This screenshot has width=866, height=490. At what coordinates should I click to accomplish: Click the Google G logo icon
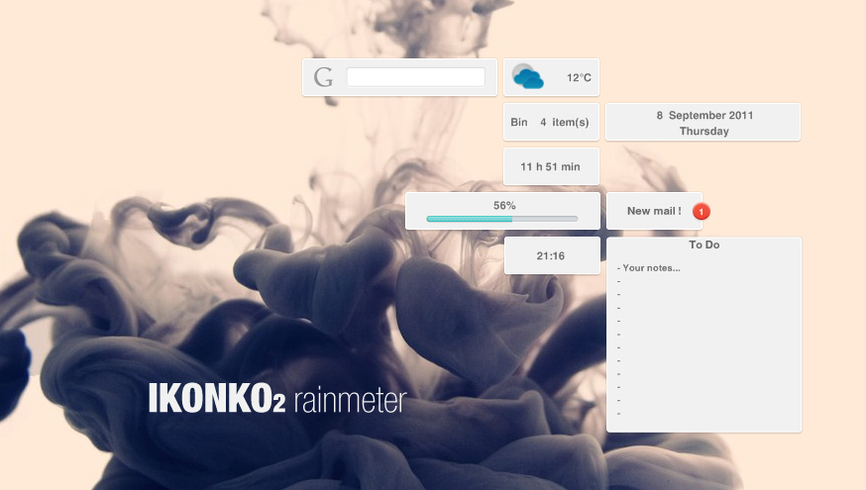pos(323,77)
